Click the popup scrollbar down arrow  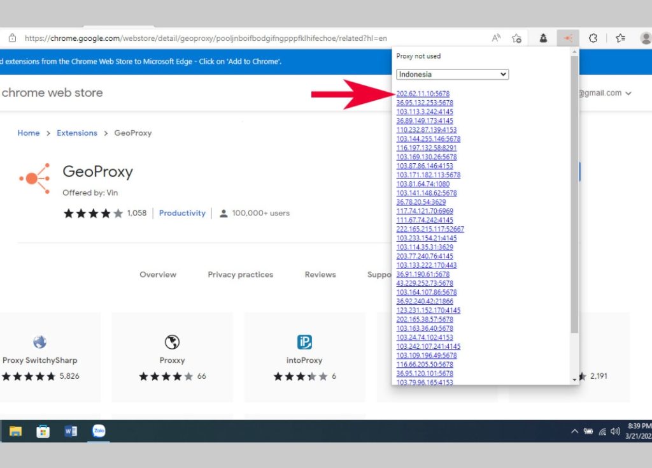pyautogui.click(x=575, y=380)
